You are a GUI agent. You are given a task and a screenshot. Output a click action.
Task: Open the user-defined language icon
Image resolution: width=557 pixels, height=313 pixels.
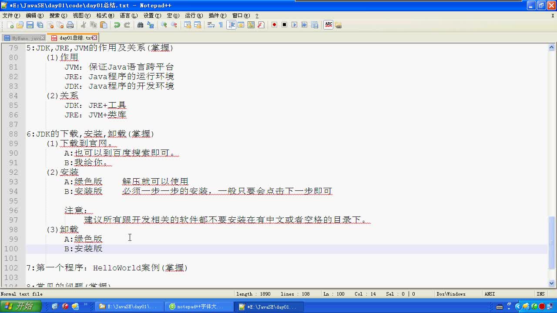click(241, 25)
